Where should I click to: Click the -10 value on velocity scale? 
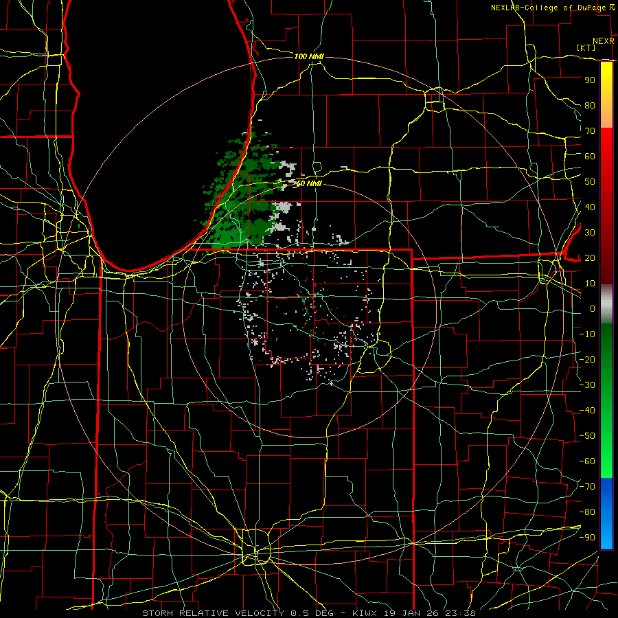[x=587, y=334]
